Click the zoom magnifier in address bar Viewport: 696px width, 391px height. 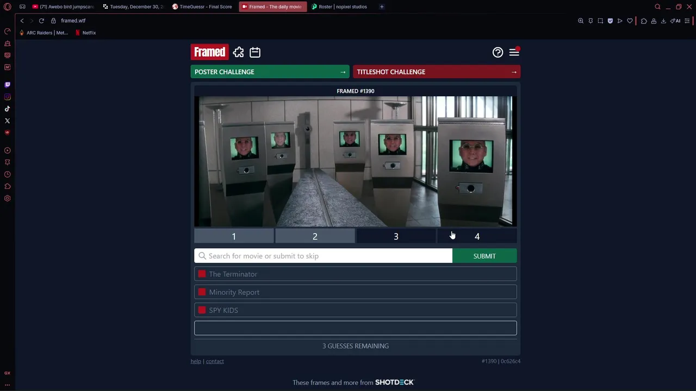pyautogui.click(x=581, y=21)
